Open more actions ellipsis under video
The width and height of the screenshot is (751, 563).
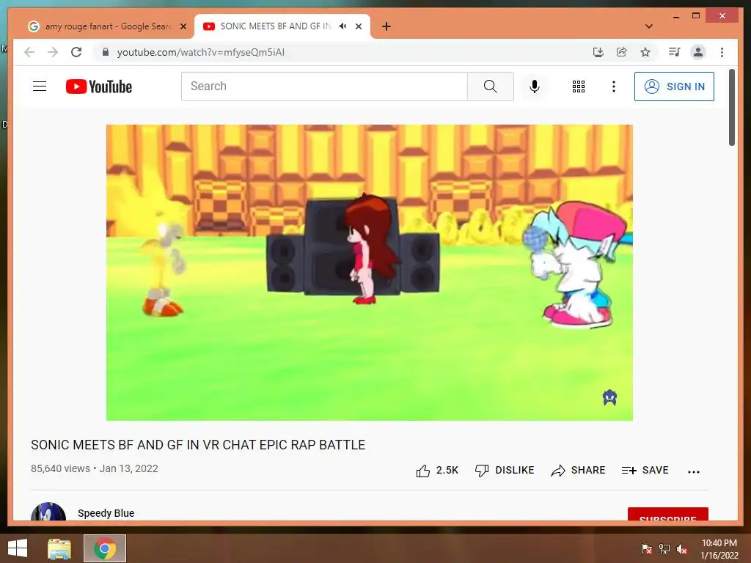click(x=694, y=471)
